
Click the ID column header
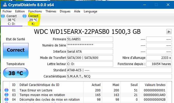14,85
